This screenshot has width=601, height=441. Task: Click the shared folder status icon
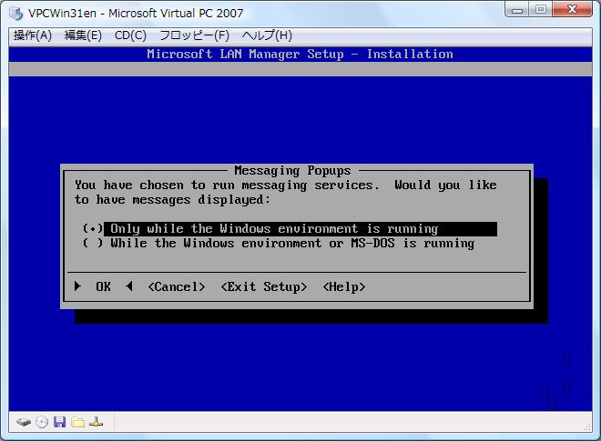tap(77, 422)
